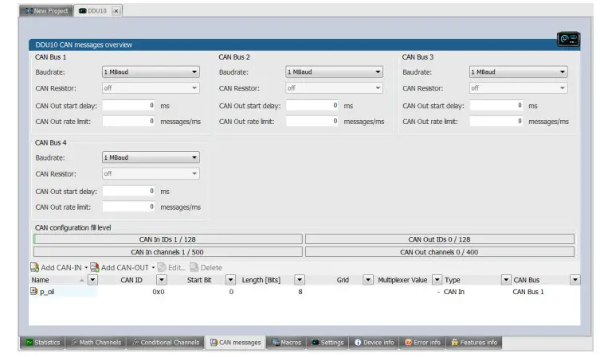Open CAN Bus 1 CAN Resistor dropdown
Image resolution: width=600 pixels, height=357 pixels.
(x=151, y=87)
